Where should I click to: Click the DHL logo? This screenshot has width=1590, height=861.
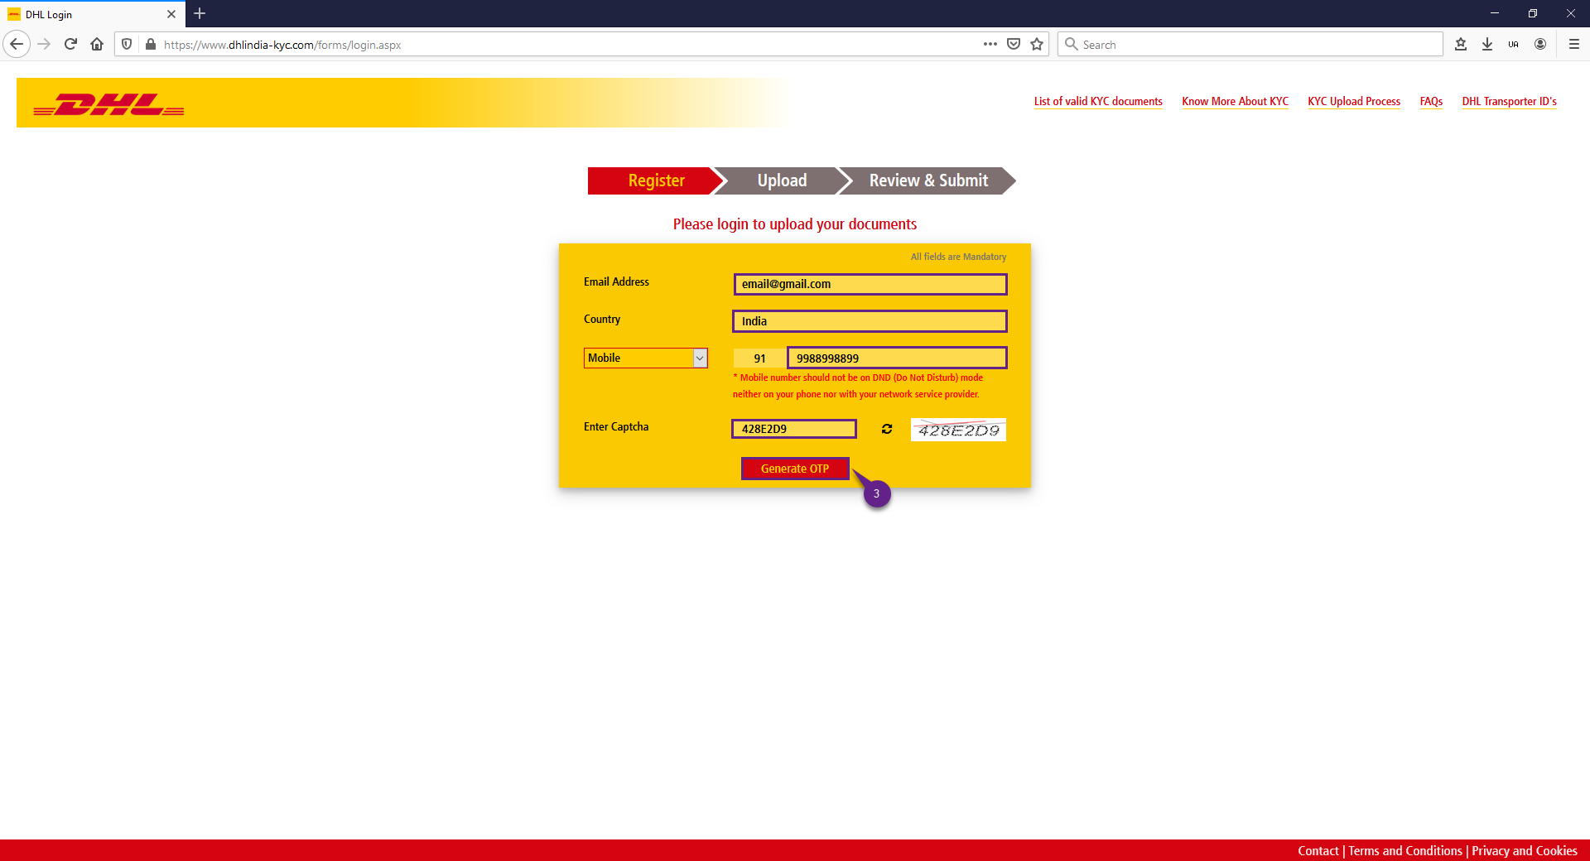point(108,104)
